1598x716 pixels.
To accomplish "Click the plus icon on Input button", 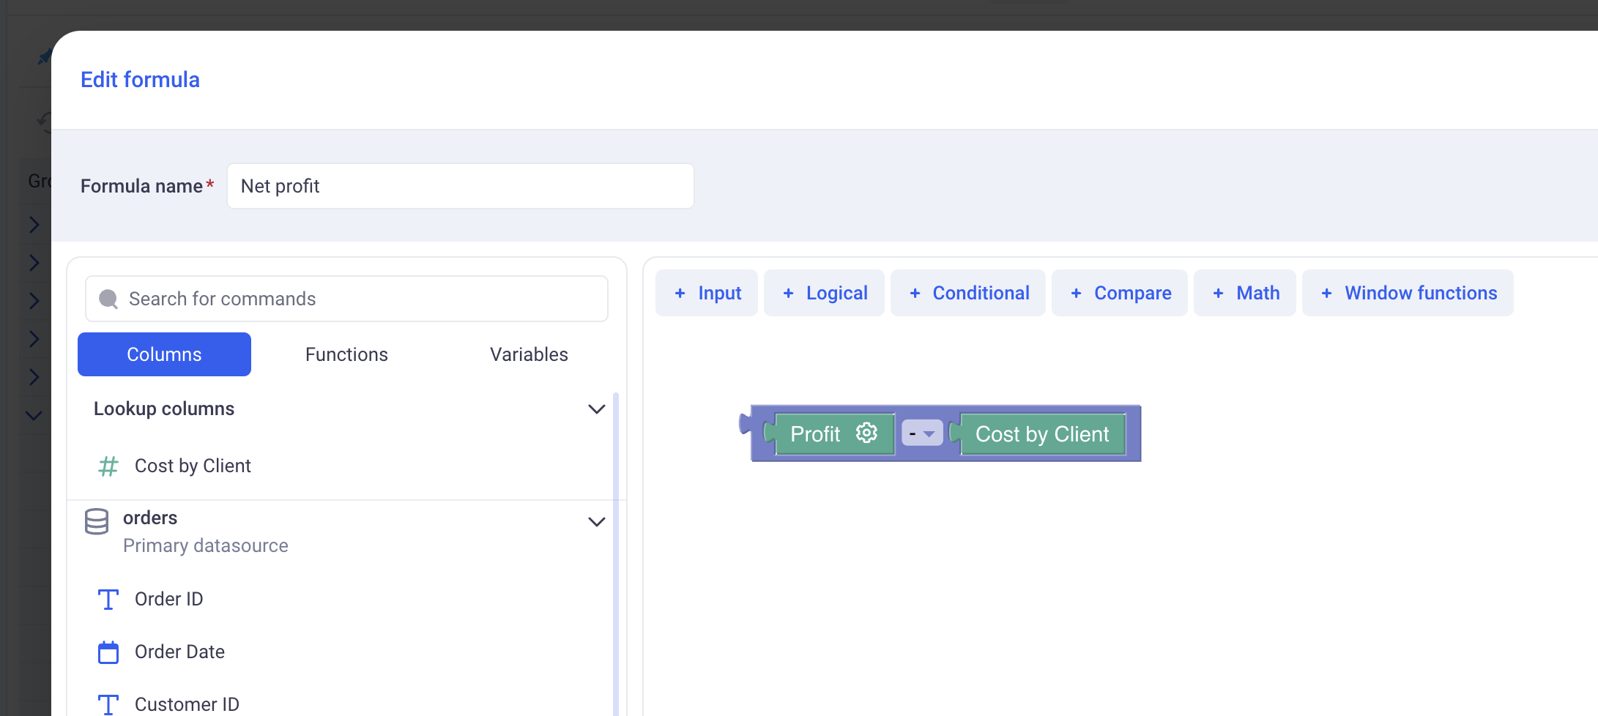I will (680, 293).
